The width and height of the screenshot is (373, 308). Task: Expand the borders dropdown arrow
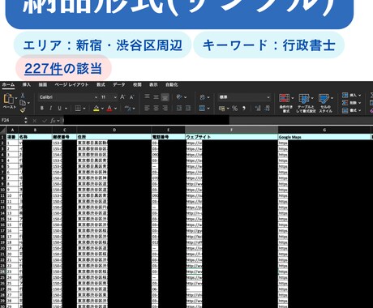tap(84, 109)
